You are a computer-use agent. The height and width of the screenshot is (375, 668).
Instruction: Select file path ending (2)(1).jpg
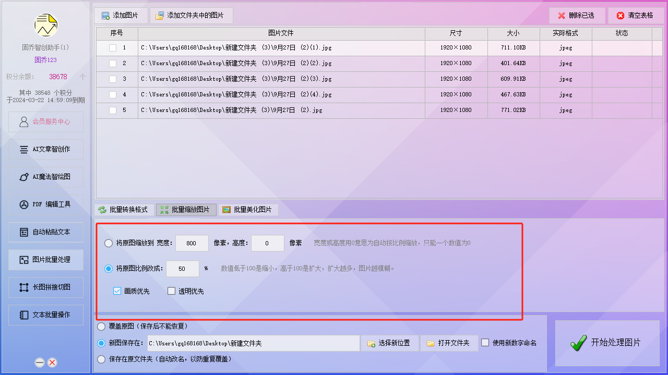coord(236,48)
